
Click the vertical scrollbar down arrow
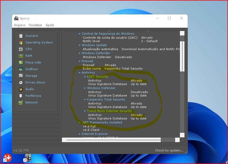(182, 135)
